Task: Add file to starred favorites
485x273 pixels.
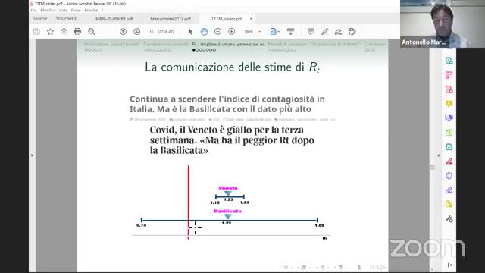Action: pyautogui.click(x=50, y=32)
